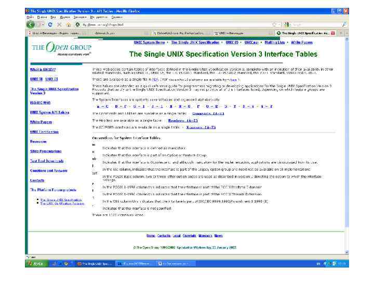Switch to the UNIX Wikipedia tab
Image resolution: width=374 pixels, height=281 pixels.
243,33
